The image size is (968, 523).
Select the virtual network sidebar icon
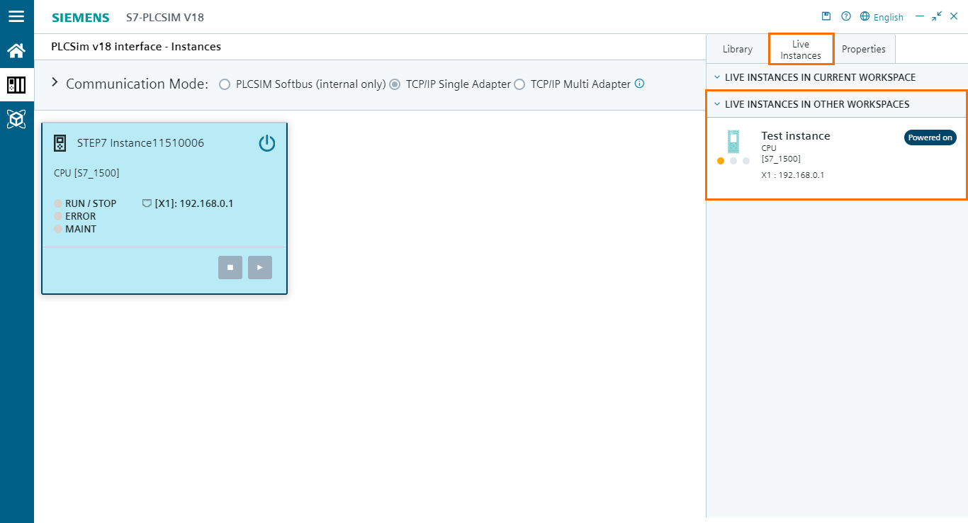click(17, 119)
